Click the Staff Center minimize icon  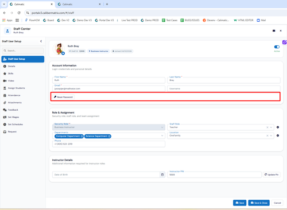tap(274, 30)
